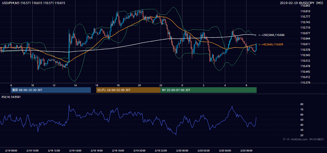Click price axis value 110.810
The image size is (327, 153).
[306, 11]
